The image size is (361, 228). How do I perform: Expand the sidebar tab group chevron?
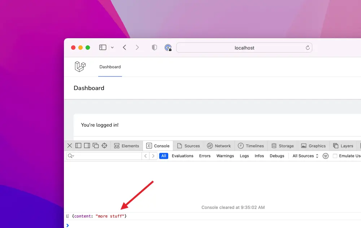[112, 48]
